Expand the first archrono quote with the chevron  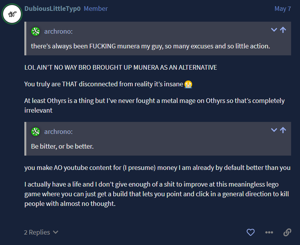click(274, 30)
